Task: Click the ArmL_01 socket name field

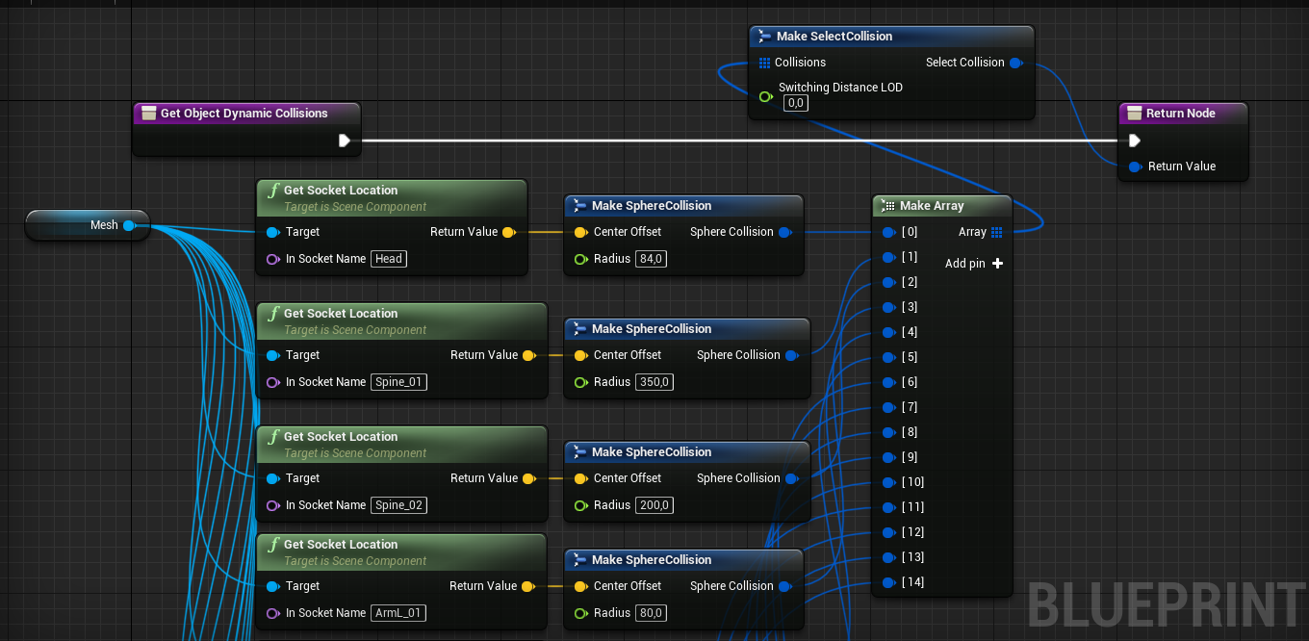Action: coord(398,613)
